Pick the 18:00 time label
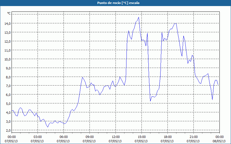Screen dimensions: 231x144 tap(167, 137)
